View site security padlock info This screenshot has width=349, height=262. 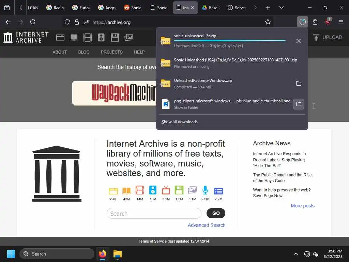pos(77,22)
